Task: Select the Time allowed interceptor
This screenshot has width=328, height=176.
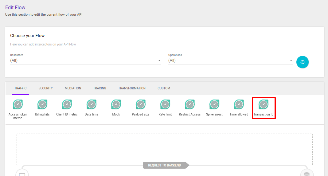Action: tap(239, 105)
